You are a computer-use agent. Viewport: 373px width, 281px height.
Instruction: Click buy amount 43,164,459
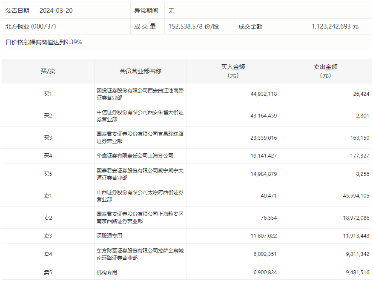[264, 116]
